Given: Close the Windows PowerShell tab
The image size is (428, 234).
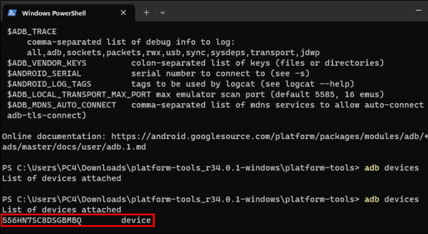Looking at the screenshot, I should coord(123,12).
